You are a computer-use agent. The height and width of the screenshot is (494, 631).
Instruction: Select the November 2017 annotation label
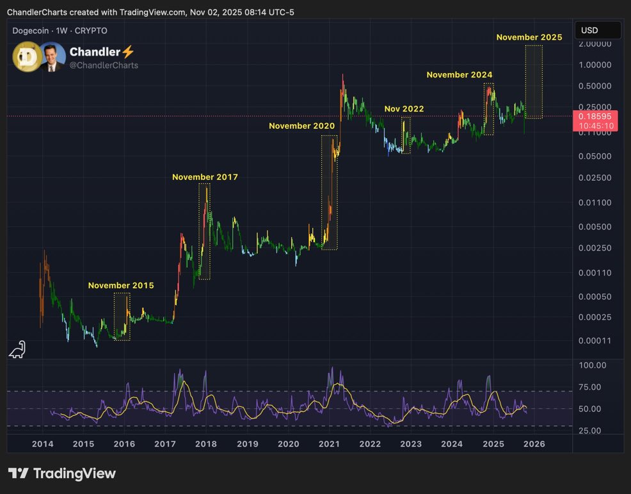[205, 177]
